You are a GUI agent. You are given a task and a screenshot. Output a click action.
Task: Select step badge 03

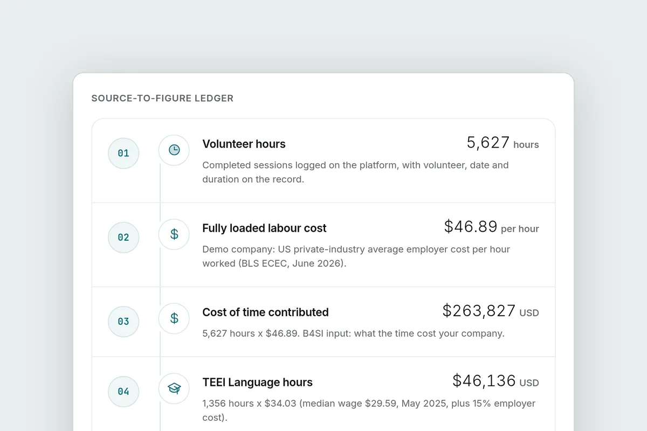click(x=123, y=321)
